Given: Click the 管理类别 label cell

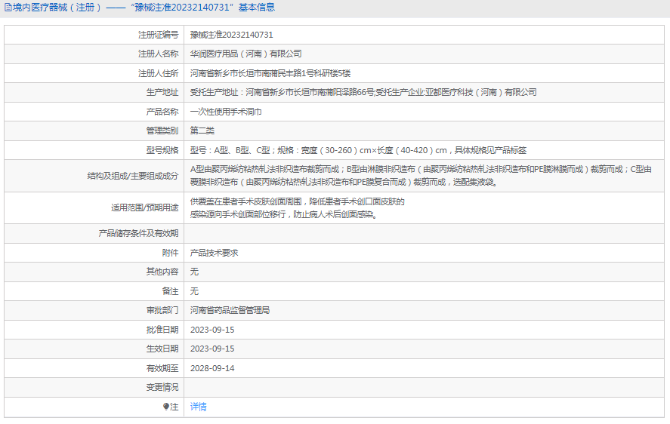Looking at the screenshot, I should (94, 131).
